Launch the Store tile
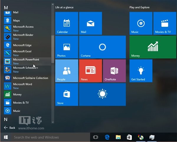 pos(67,94)
